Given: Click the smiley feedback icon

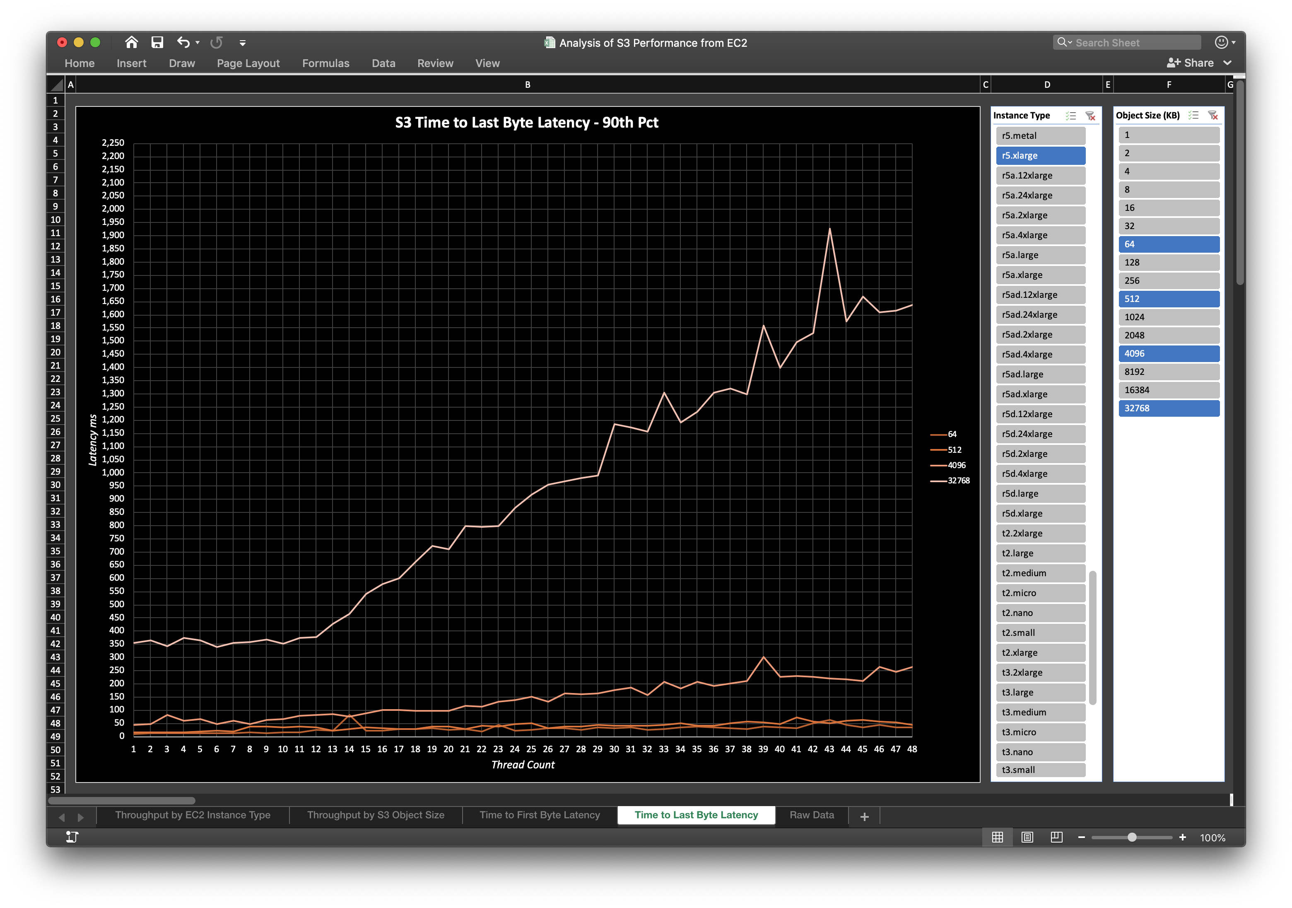Looking at the screenshot, I should click(1221, 42).
